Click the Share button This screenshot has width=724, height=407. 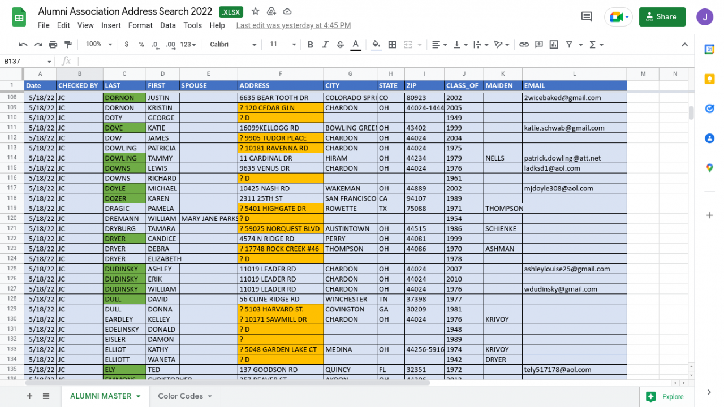pos(662,17)
